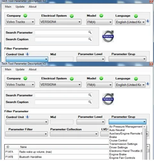This screenshot has width=154, height=161.
Task: Click Language green check icon, upper window
Action: [136, 16]
